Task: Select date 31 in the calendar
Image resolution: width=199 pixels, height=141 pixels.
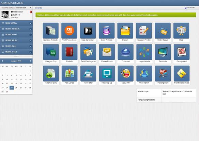Action: [x=7, y=92]
